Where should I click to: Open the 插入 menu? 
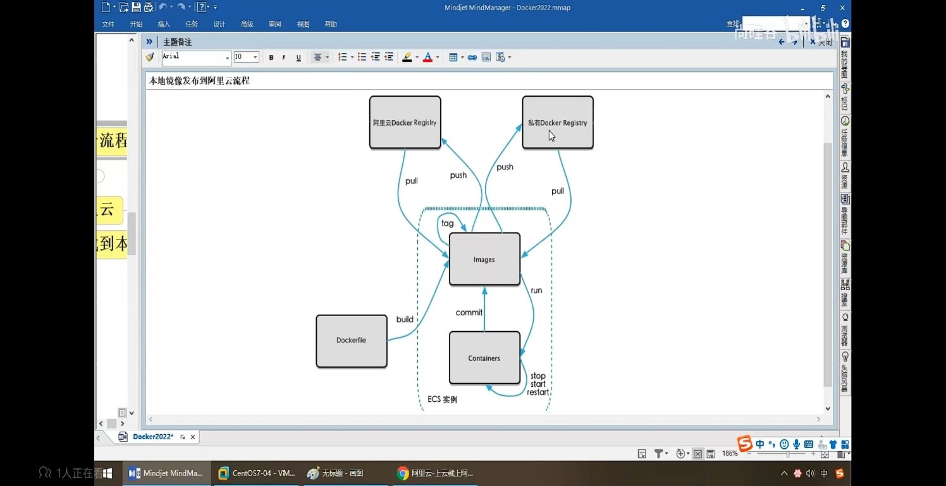[164, 24]
